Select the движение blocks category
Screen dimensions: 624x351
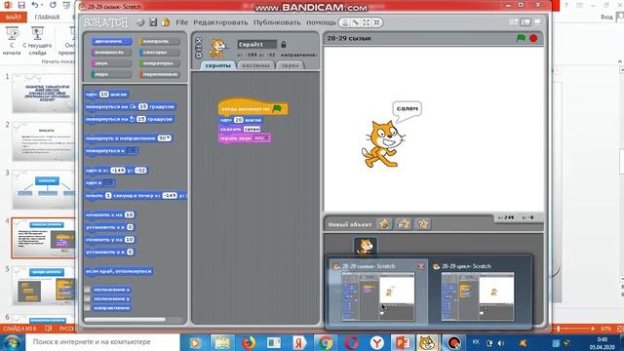click(x=111, y=41)
